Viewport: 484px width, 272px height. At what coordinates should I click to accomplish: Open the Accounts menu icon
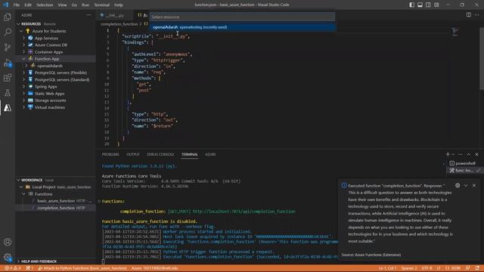tap(8, 242)
